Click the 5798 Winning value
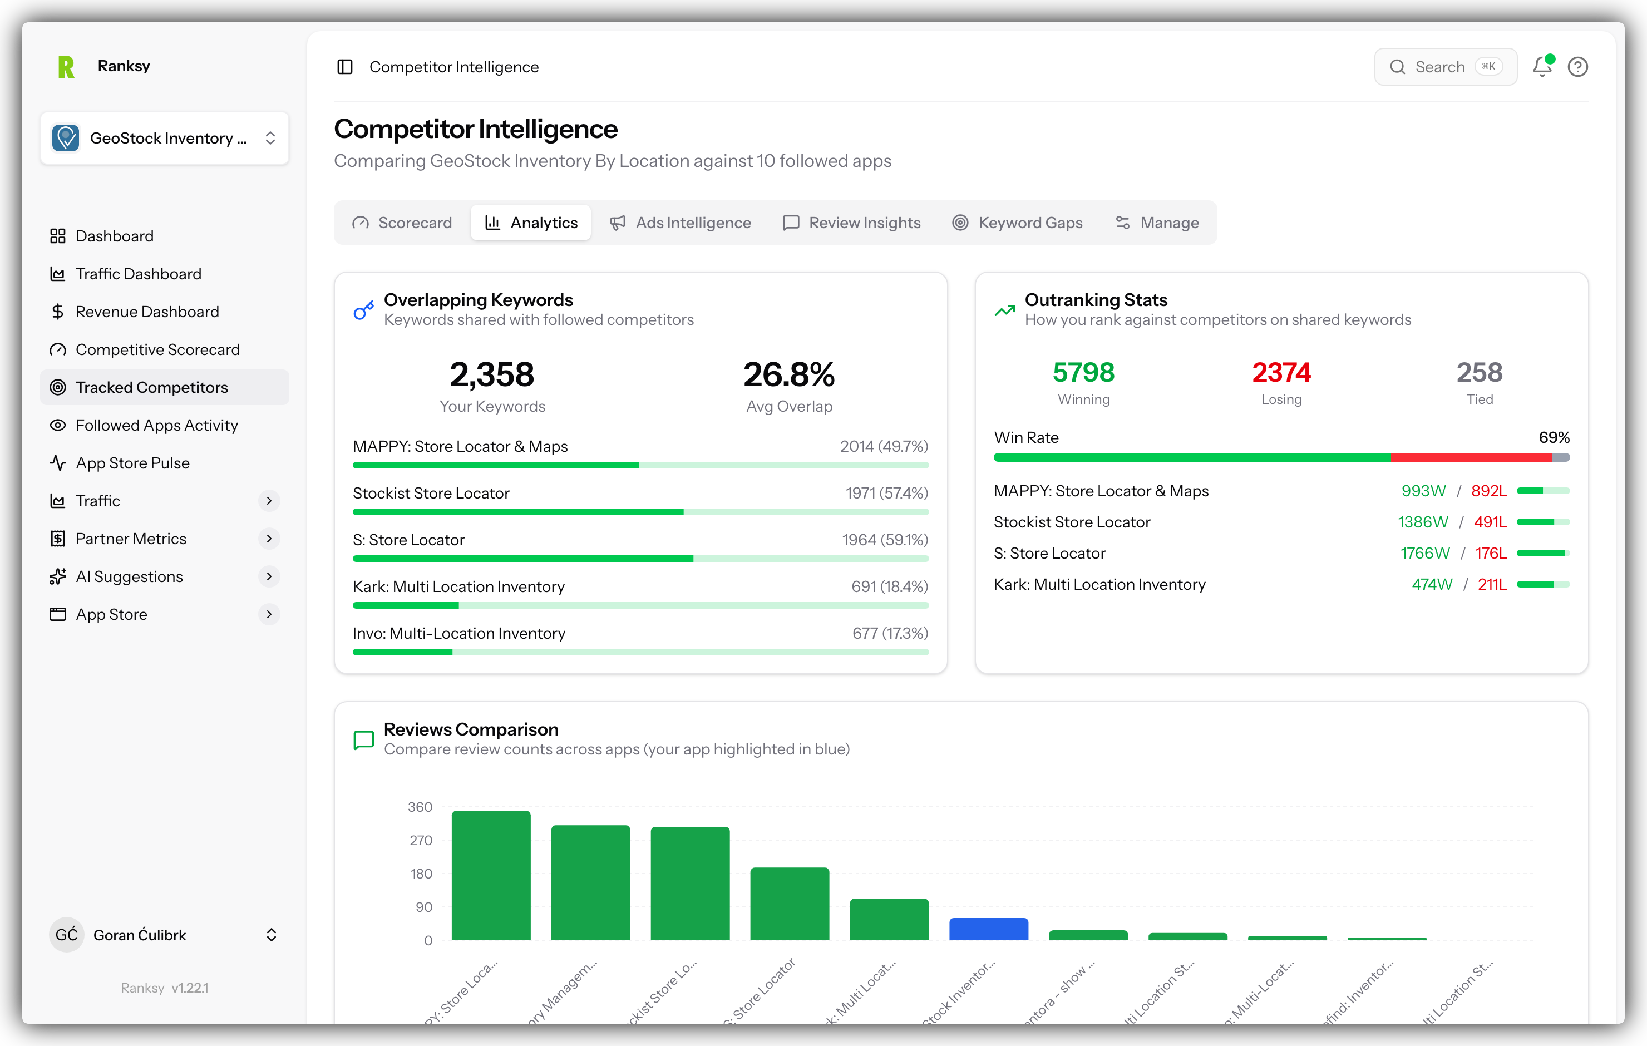 (x=1083, y=372)
